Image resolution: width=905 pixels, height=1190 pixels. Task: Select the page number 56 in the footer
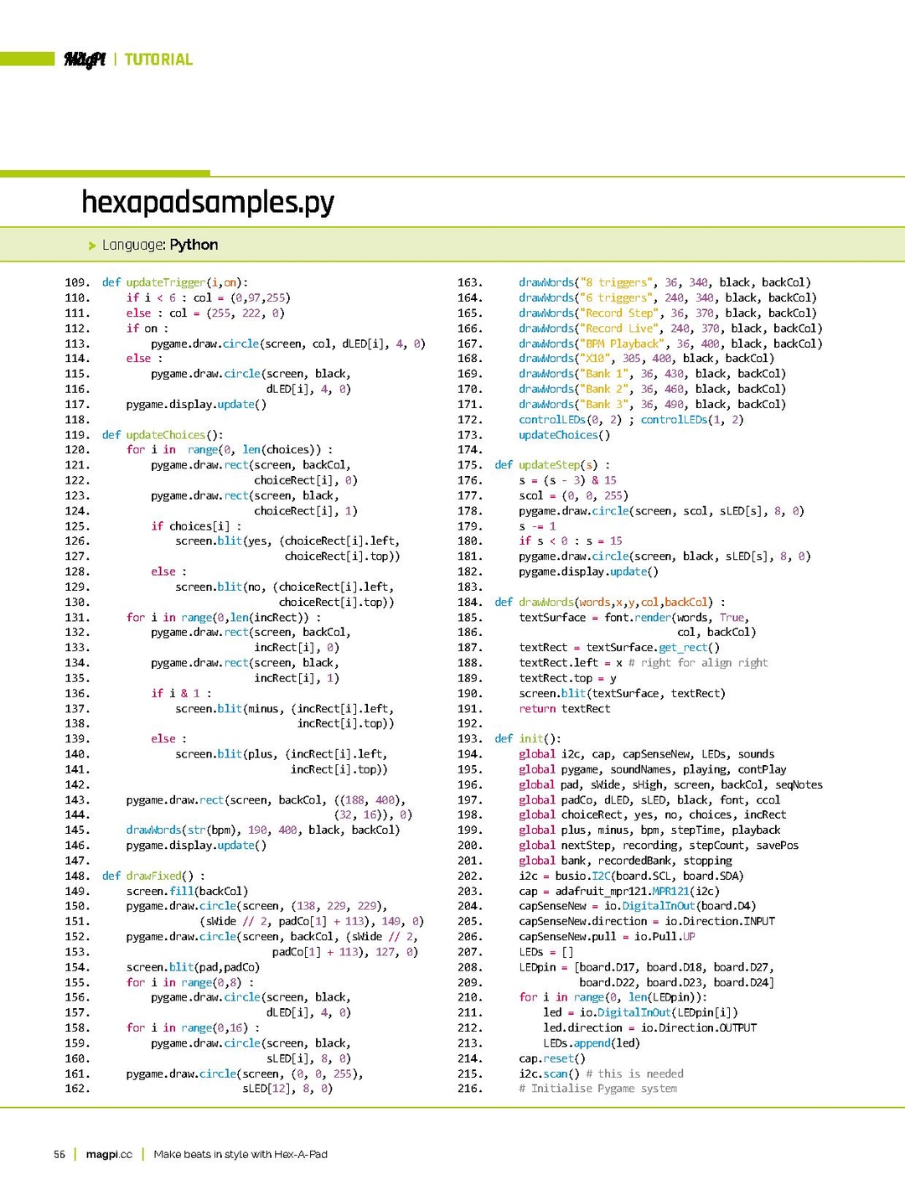(x=57, y=1154)
